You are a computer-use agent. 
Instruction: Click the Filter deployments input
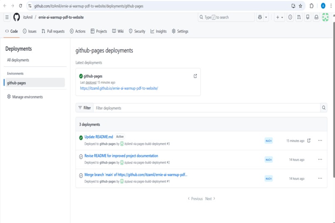tap(207, 108)
